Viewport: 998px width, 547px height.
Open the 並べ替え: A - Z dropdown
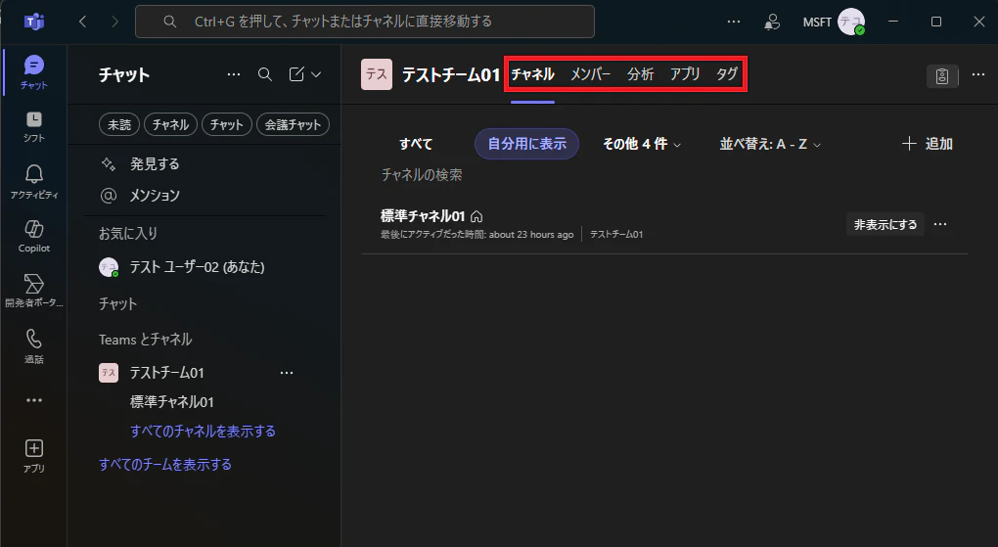[x=770, y=144]
